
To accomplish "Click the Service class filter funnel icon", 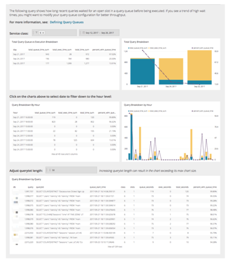I will [37, 33].
